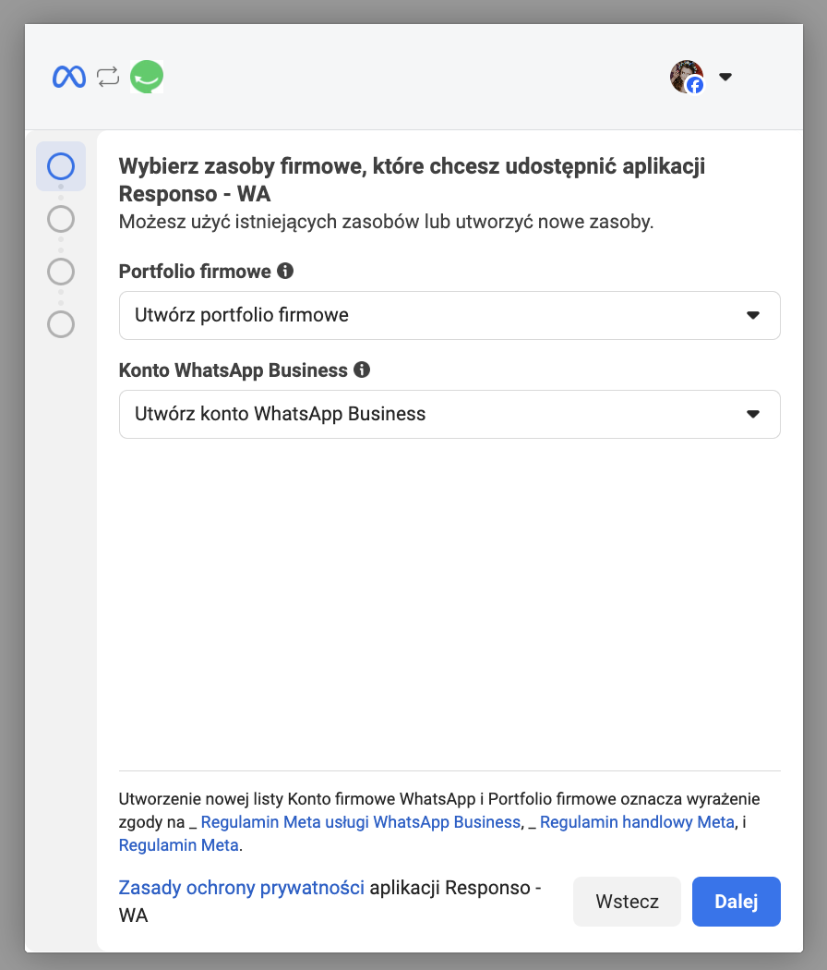827x970 pixels.
Task: Show info tooltip for Konto WhatsApp Business
Action: click(362, 370)
